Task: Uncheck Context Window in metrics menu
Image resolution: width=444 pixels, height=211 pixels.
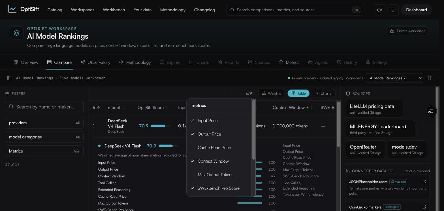Action: [x=219, y=161]
